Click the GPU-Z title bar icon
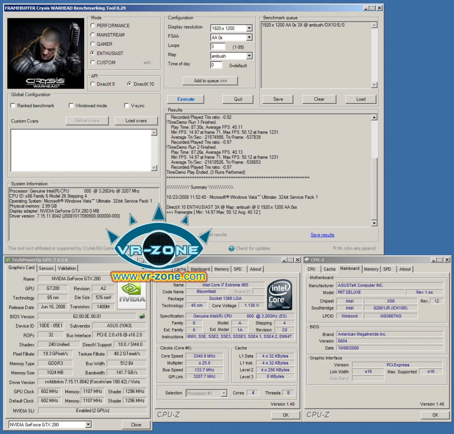Viewport: 454px width, 434px height. coord(8,260)
